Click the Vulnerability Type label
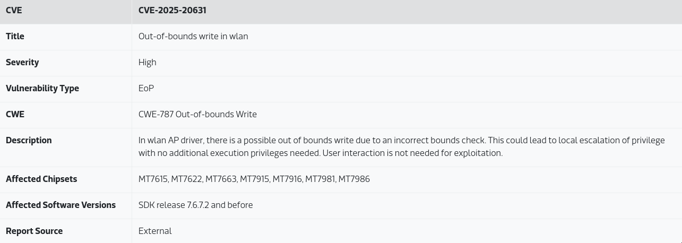The width and height of the screenshot is (682, 243). [x=42, y=88]
